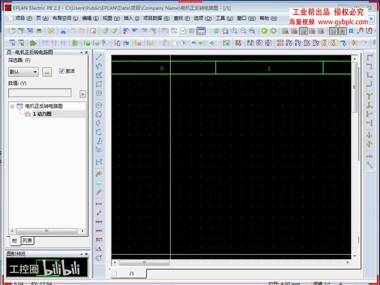Open the 项目(P) menu
The image size is (380, 285).
pyautogui.click(x=23, y=18)
